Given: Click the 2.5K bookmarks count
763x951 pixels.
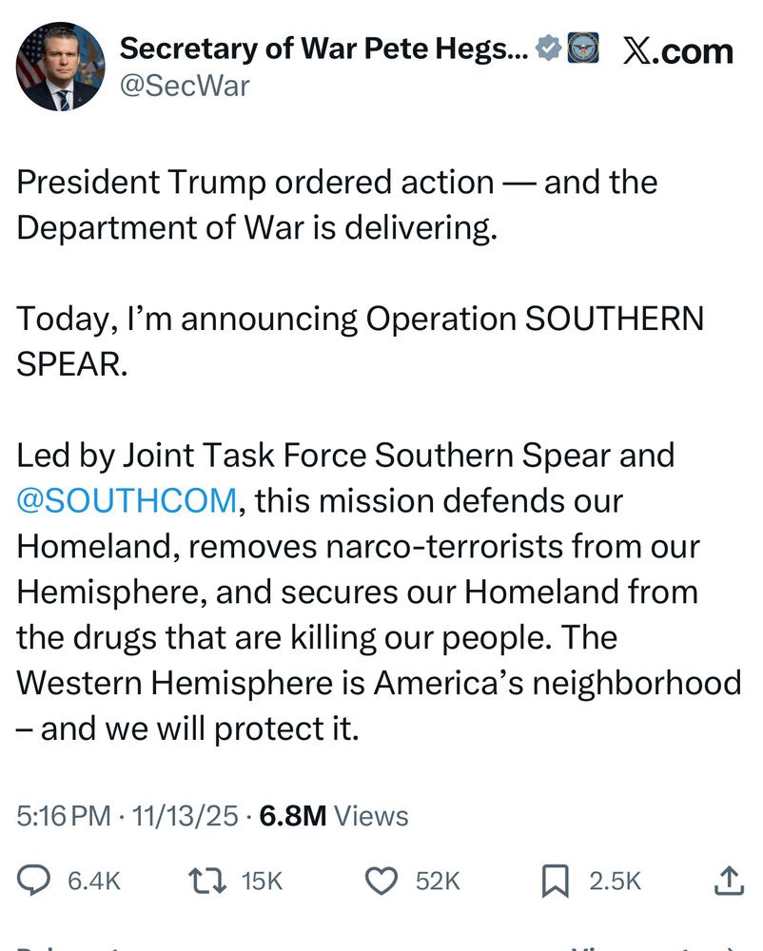Looking at the screenshot, I should (615, 882).
